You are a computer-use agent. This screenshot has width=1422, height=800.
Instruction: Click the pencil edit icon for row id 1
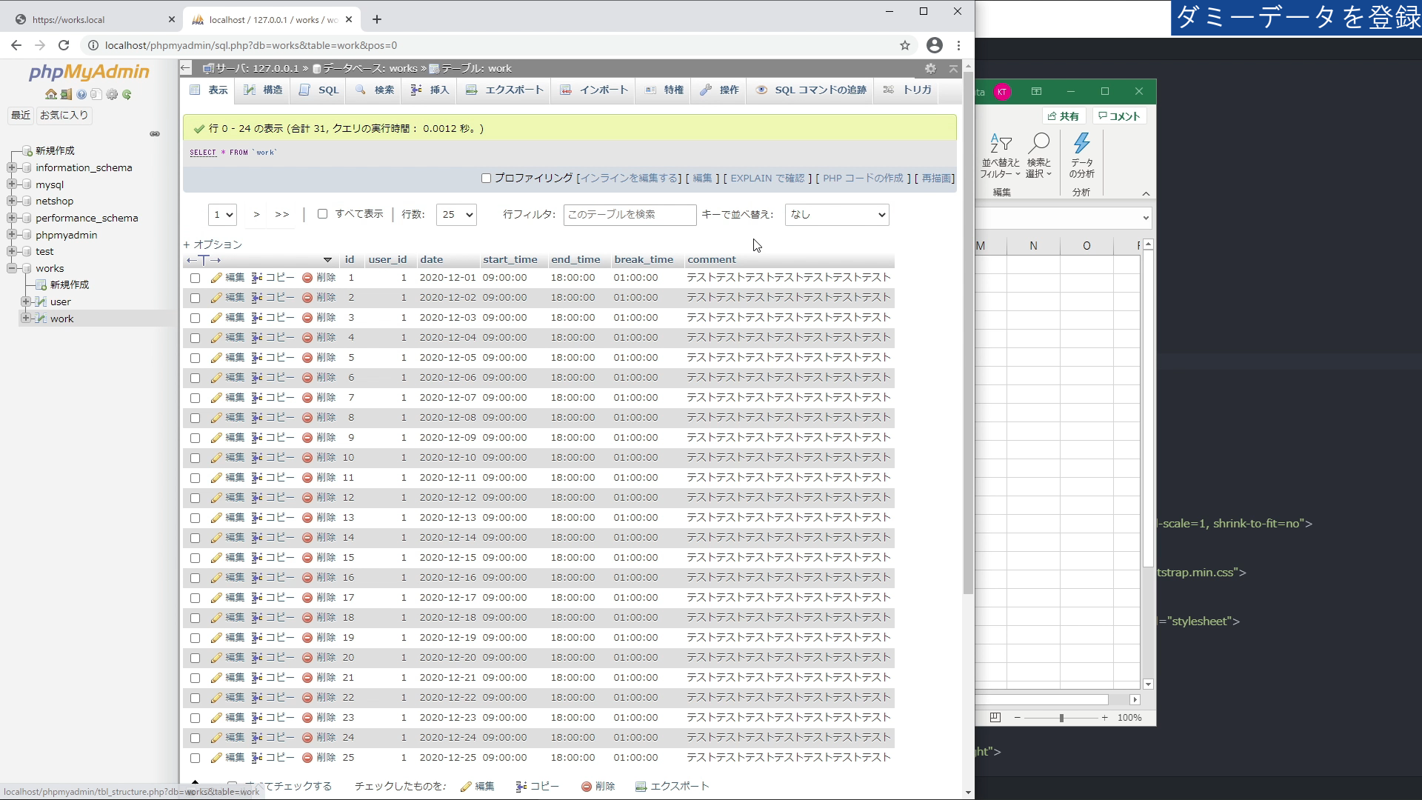pyautogui.click(x=216, y=278)
